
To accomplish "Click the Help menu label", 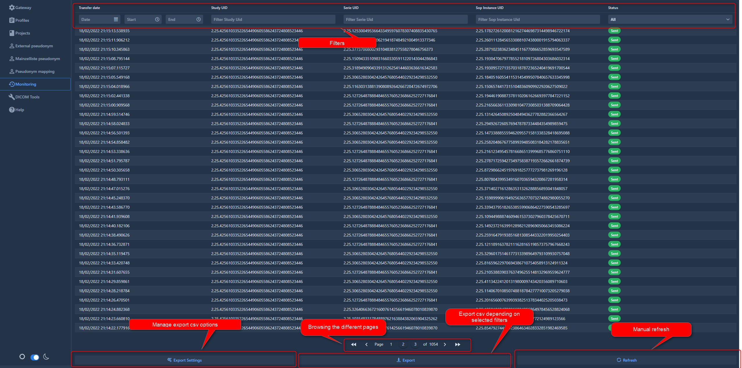I will pos(20,110).
